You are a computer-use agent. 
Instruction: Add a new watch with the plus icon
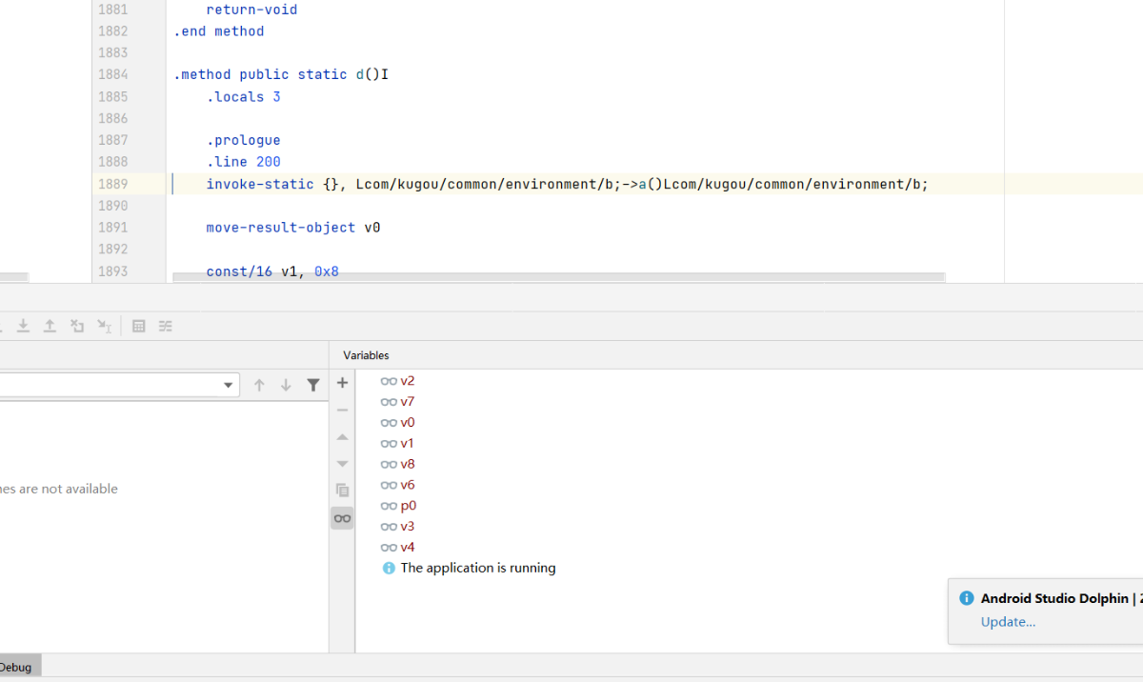343,383
